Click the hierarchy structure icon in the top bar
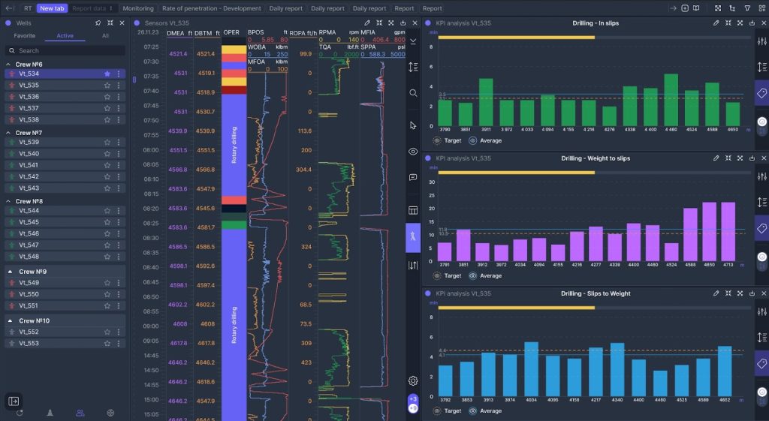Screen dimensions: 769x421 (x=733, y=8)
